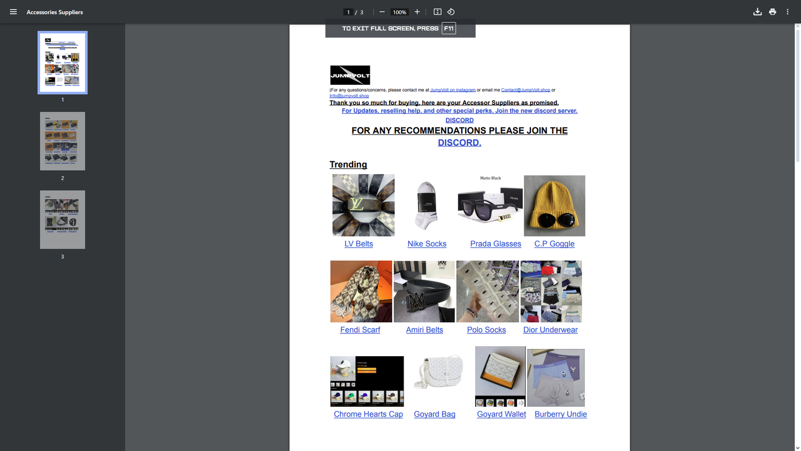The height and width of the screenshot is (451, 801).
Task: Open the Dior Underwear link
Action: (550, 330)
